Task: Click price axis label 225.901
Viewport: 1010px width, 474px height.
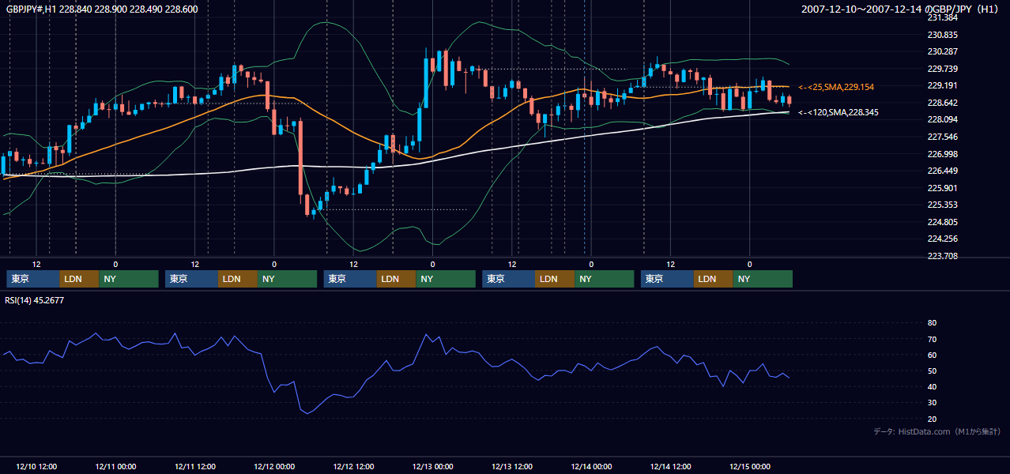Action: 943,188
